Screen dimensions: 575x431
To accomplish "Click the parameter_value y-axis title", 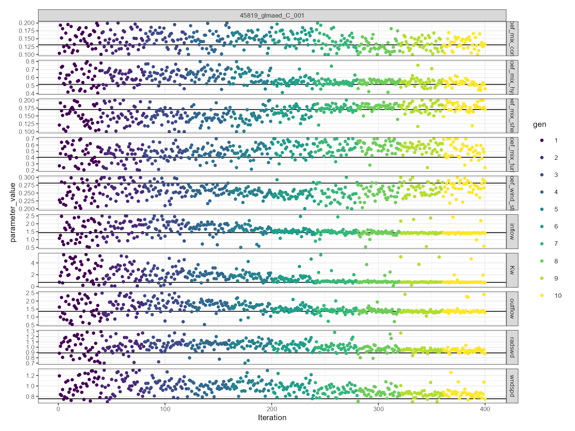I will 13,212.
